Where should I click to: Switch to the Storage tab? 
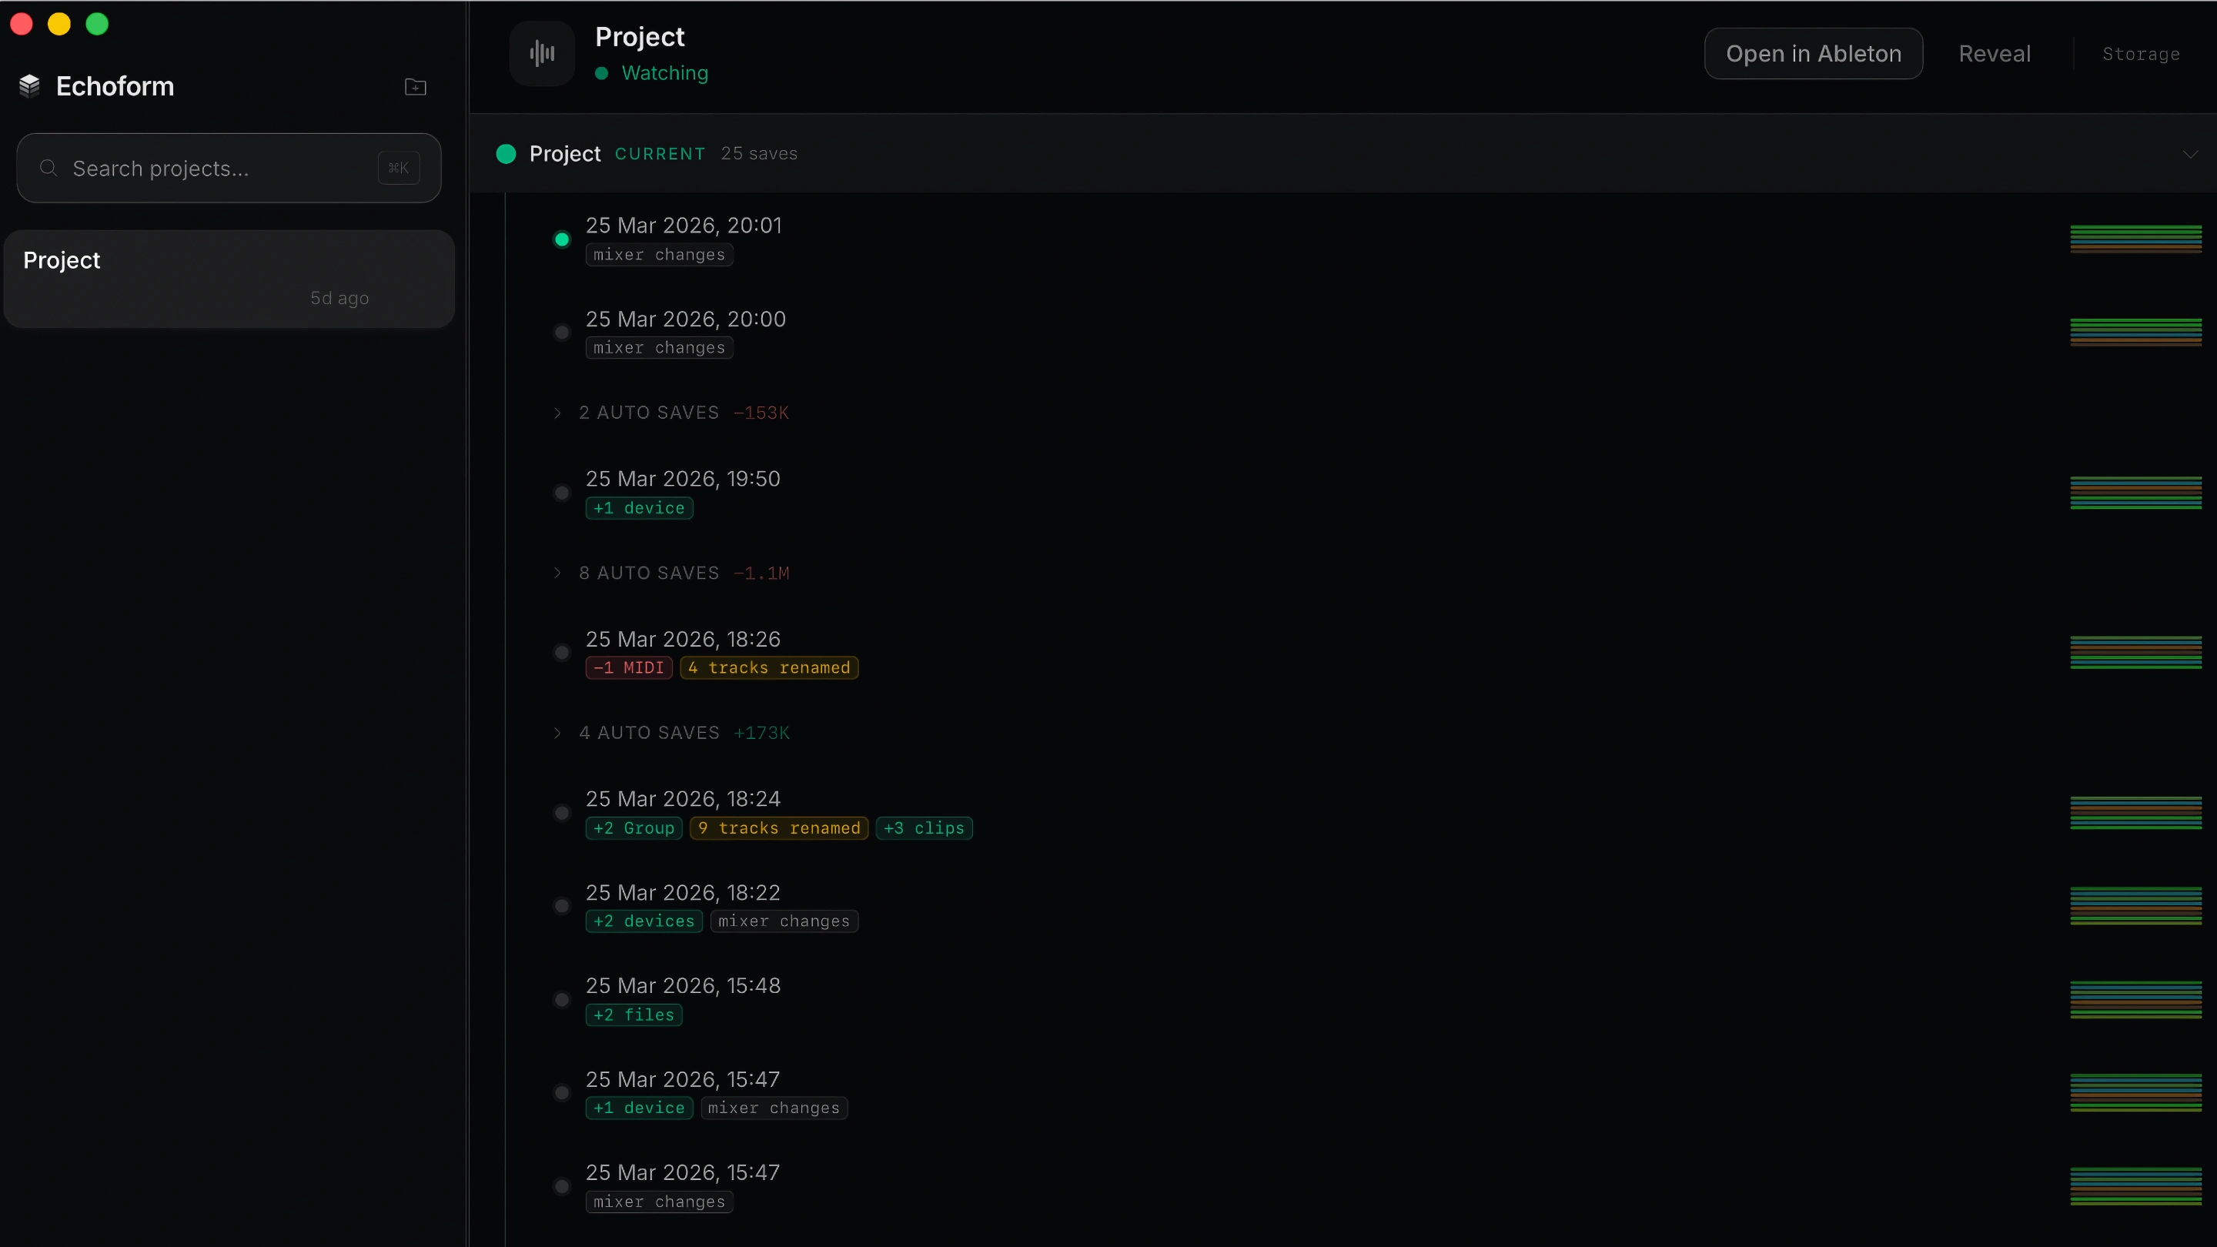click(x=2142, y=53)
